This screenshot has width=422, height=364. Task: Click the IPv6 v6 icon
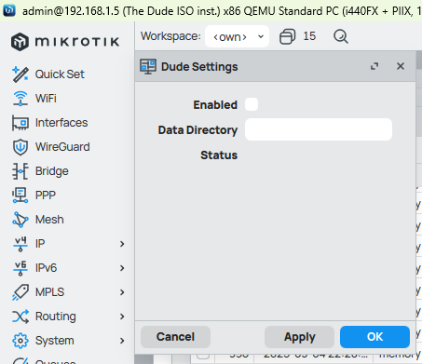(20, 268)
